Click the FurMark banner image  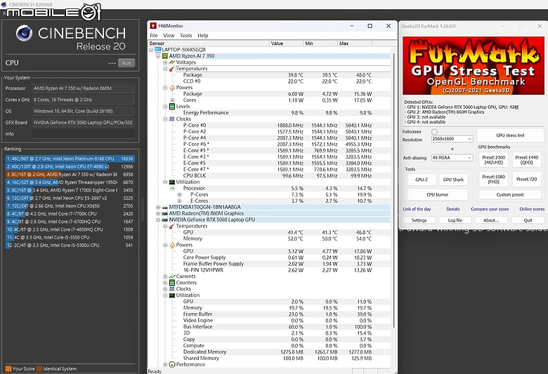pos(474,65)
